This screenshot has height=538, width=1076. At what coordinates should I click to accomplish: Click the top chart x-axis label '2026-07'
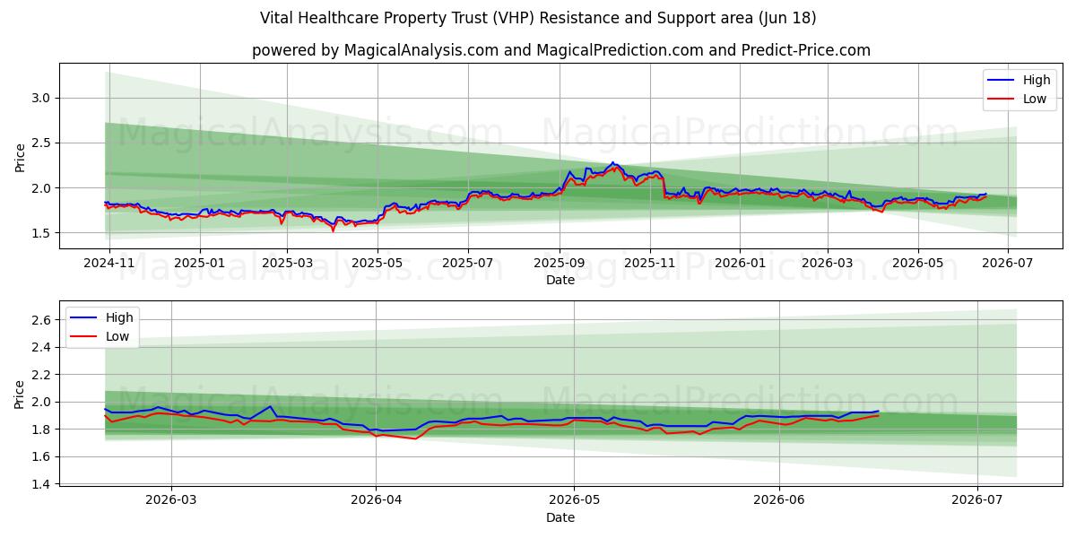click(x=1008, y=264)
